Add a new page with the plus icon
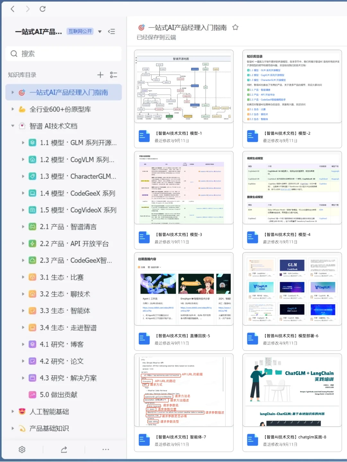 tap(100, 75)
